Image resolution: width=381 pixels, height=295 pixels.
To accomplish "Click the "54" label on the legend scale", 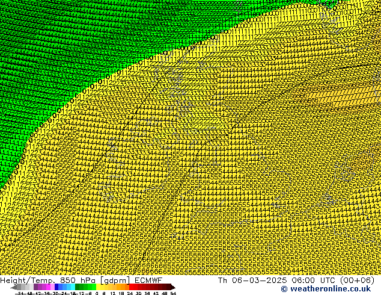I will click(173, 293).
